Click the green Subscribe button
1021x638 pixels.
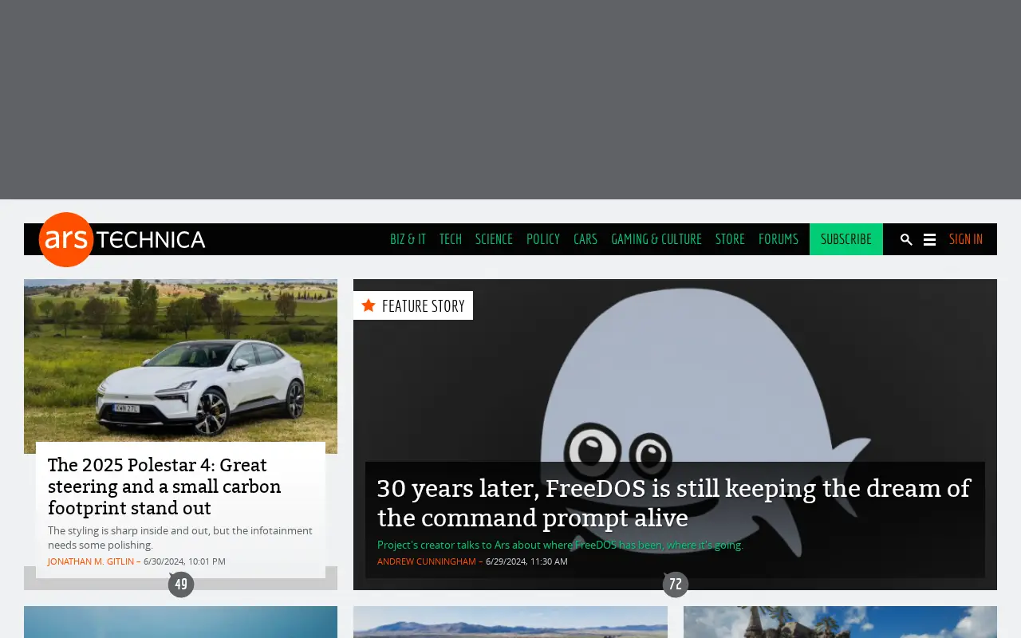point(846,239)
